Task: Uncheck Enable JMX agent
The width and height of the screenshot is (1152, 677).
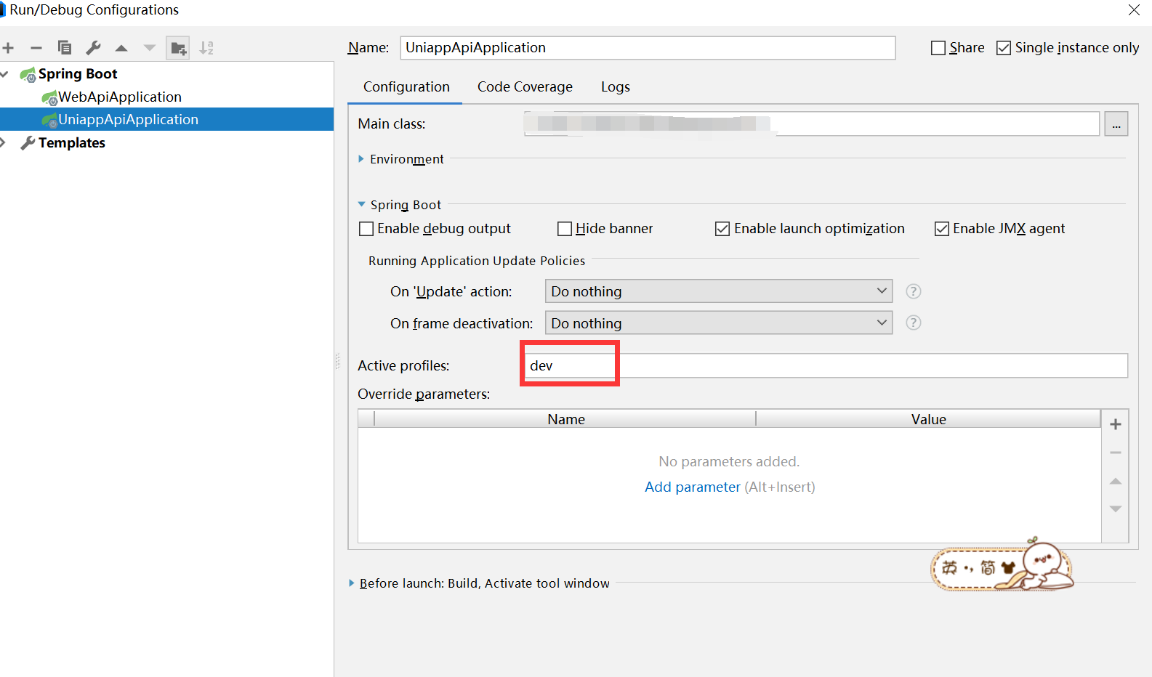Action: click(x=942, y=229)
